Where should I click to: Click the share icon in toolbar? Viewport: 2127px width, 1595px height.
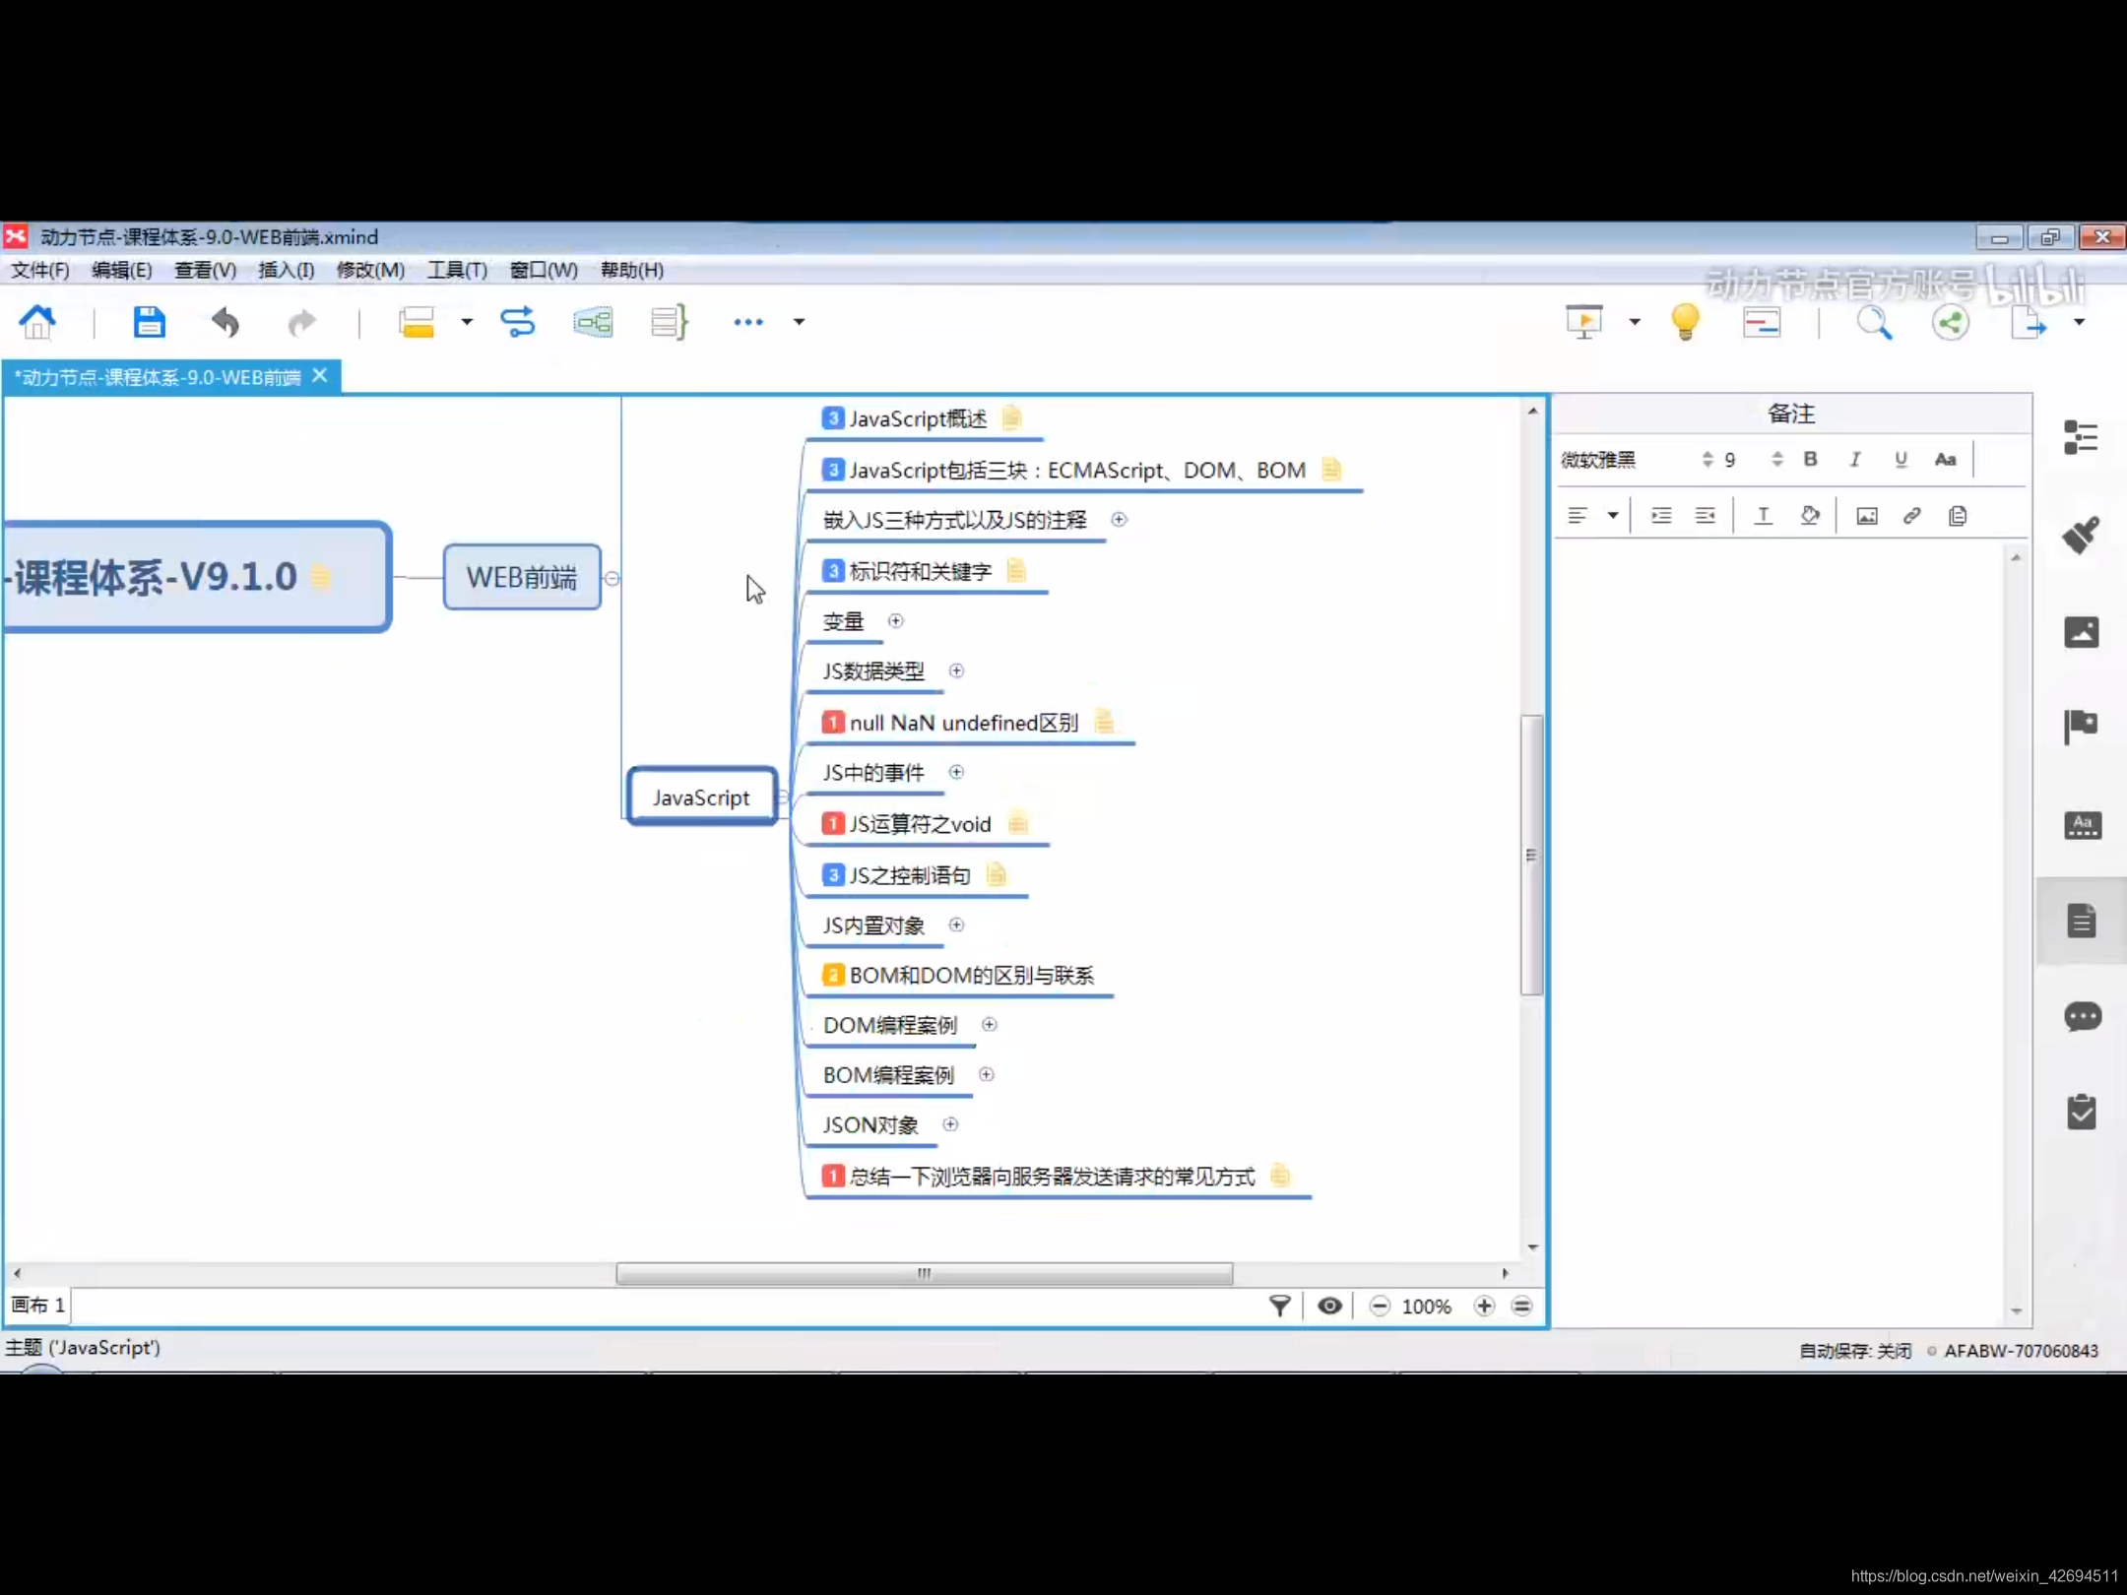[x=1950, y=322]
